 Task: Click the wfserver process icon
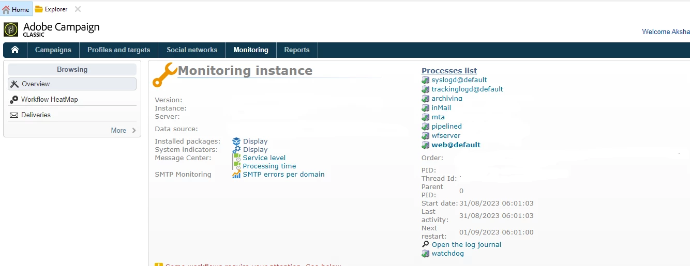(x=426, y=136)
